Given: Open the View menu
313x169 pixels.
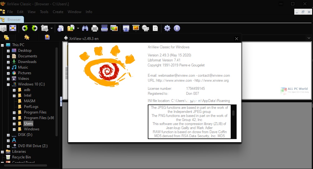Looking at the screenshot, I should pyautogui.click(x=31, y=12).
